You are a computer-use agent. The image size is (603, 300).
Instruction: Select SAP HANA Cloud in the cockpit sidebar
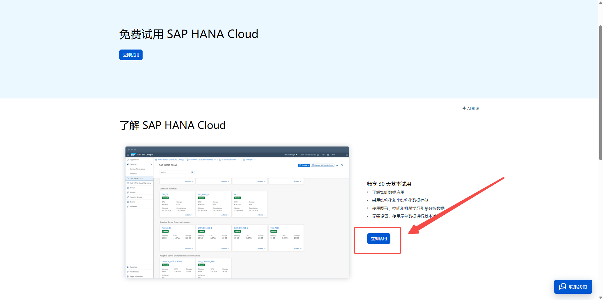point(136,178)
